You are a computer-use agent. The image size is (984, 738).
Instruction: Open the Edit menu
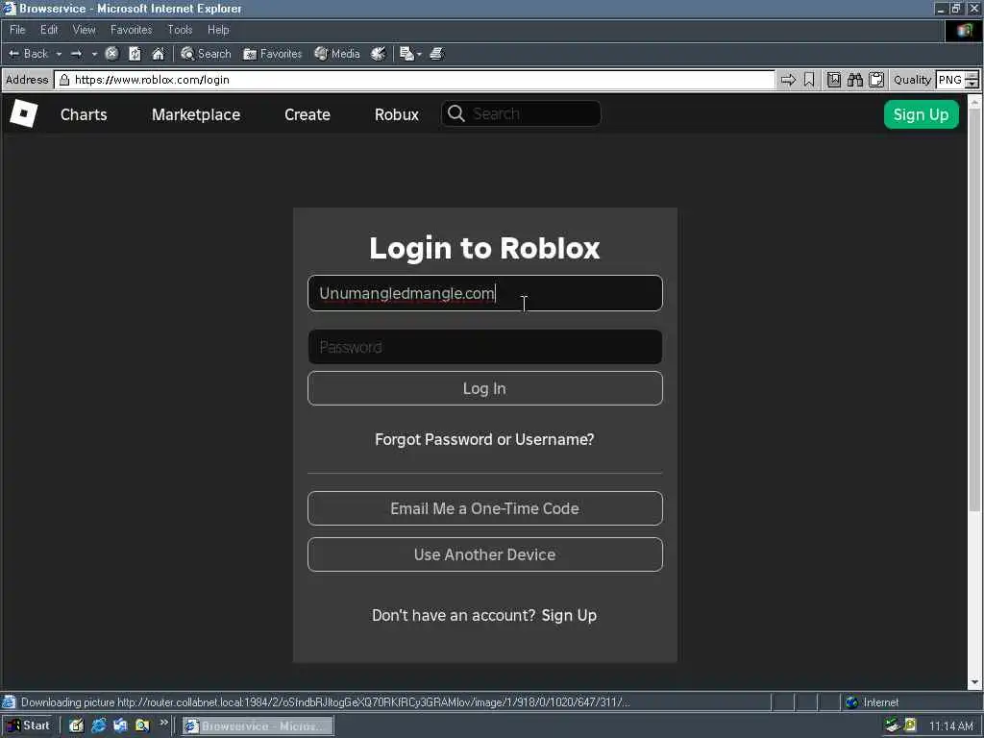coord(49,30)
